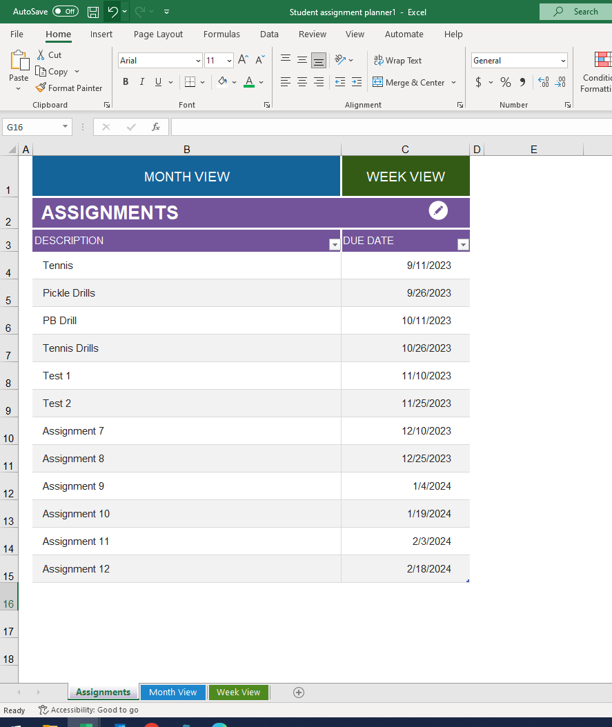Open Copy options dropdown arrow
The width and height of the screenshot is (612, 727).
pos(77,72)
